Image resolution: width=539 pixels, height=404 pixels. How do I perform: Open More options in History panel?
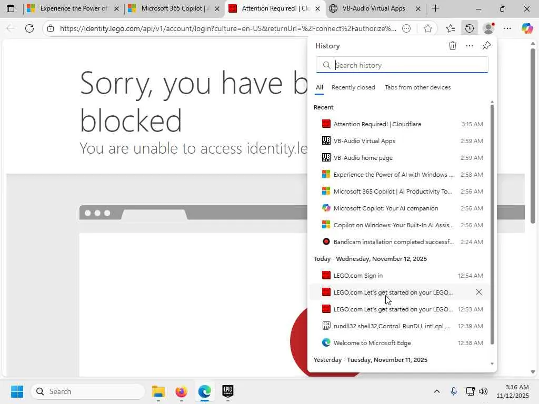[x=469, y=46]
